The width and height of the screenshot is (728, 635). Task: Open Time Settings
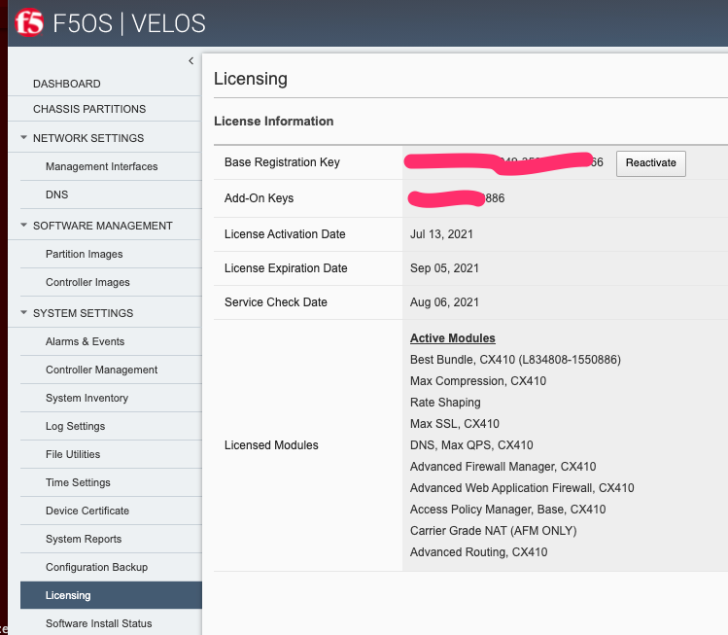[78, 482]
